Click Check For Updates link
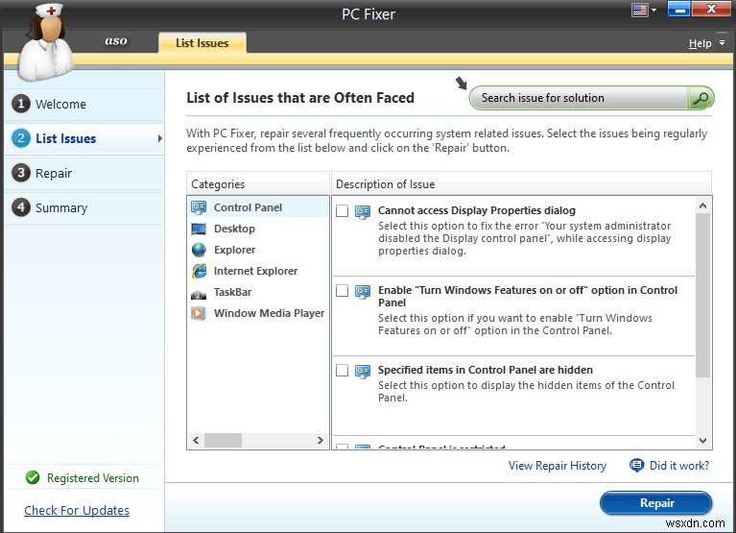The width and height of the screenshot is (736, 533). 77,511
